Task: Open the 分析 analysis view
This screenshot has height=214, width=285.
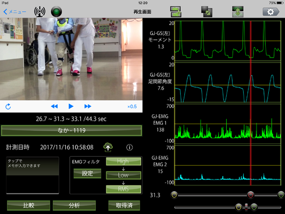Action: [x=74, y=205]
